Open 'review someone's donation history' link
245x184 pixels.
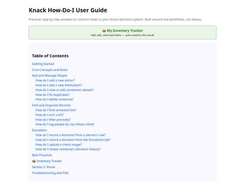[x=68, y=149]
